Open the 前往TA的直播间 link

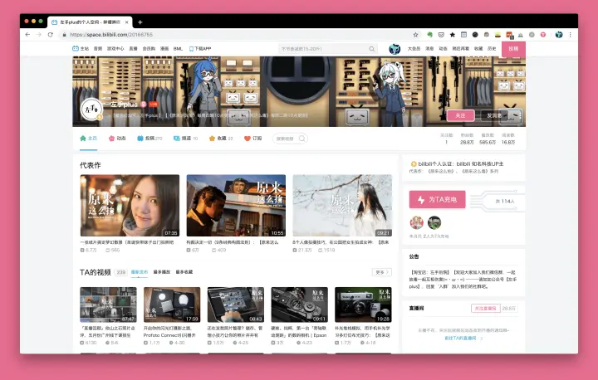pyautogui.click(x=461, y=338)
